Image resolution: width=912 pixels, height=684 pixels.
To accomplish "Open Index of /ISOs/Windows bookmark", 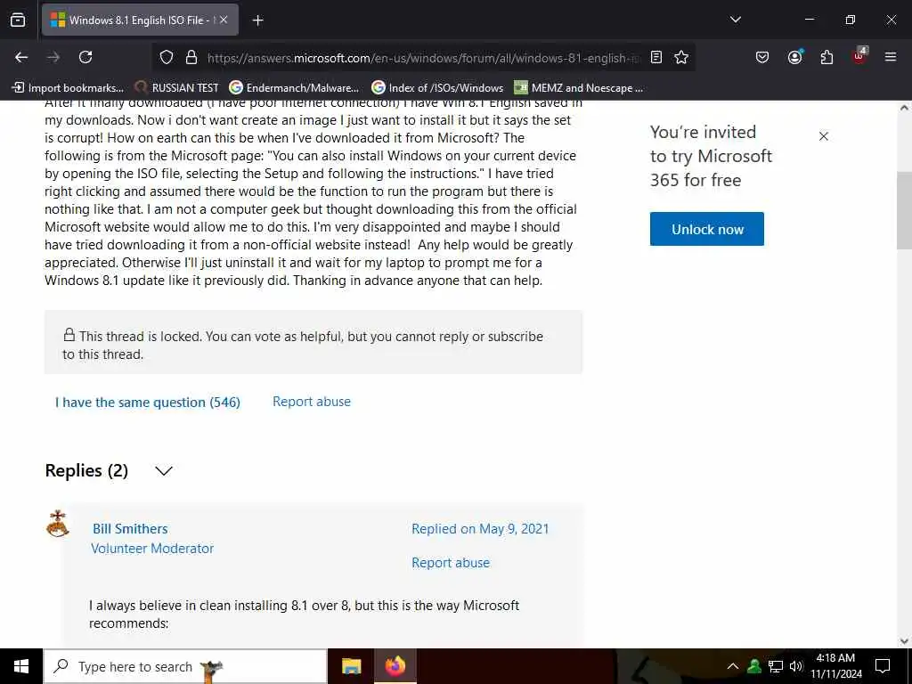I will click(437, 88).
